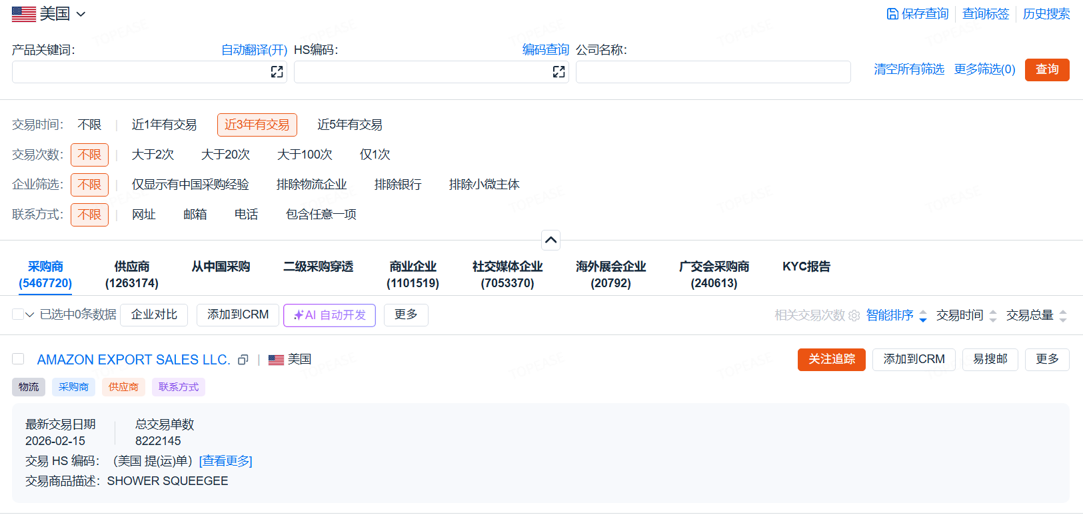Sort results by 交易总量 arrows
This screenshot has width=1083, height=515.
coord(1062,316)
